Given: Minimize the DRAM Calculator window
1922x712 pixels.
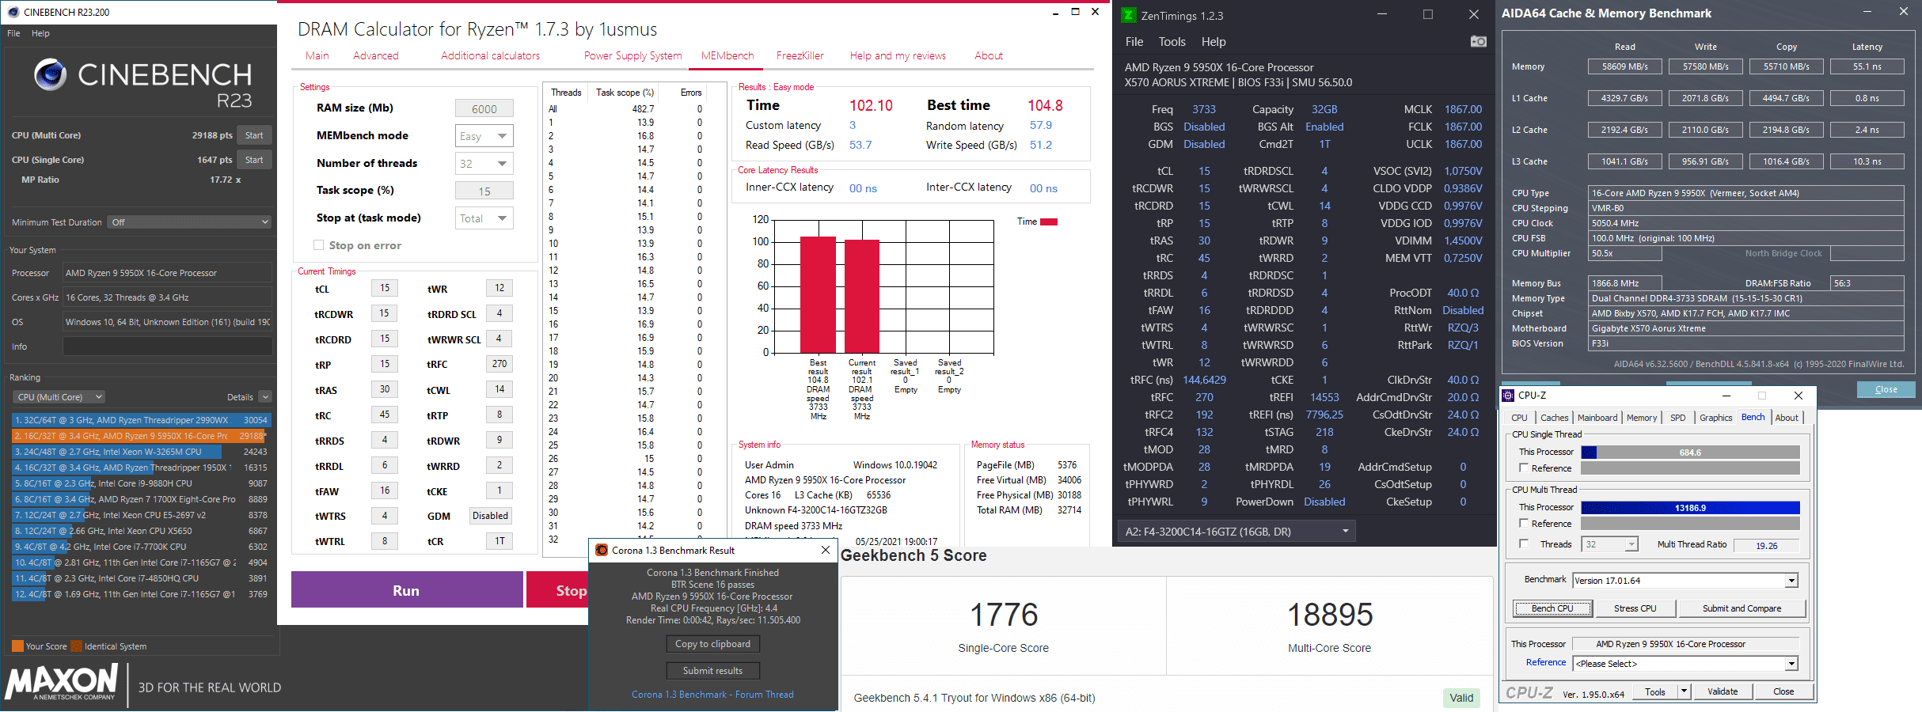Looking at the screenshot, I should point(1056,13).
